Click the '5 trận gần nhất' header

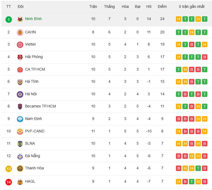tap(191, 7)
